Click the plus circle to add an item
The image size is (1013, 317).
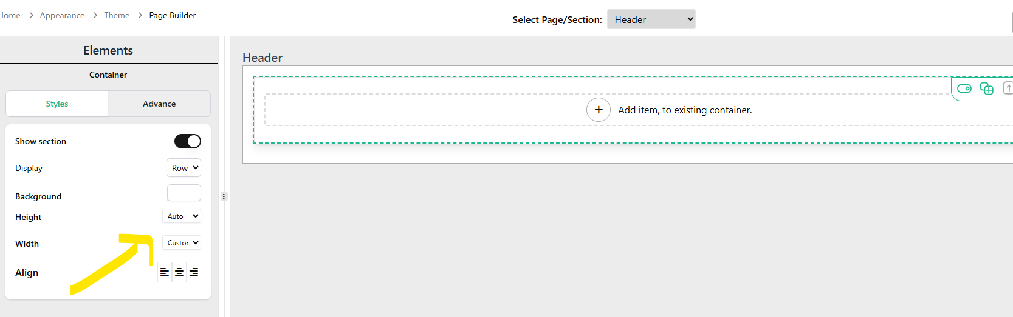click(599, 110)
